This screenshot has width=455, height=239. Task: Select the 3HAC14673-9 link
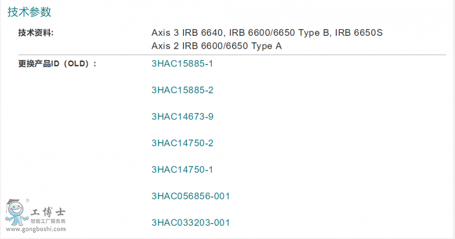182,116
